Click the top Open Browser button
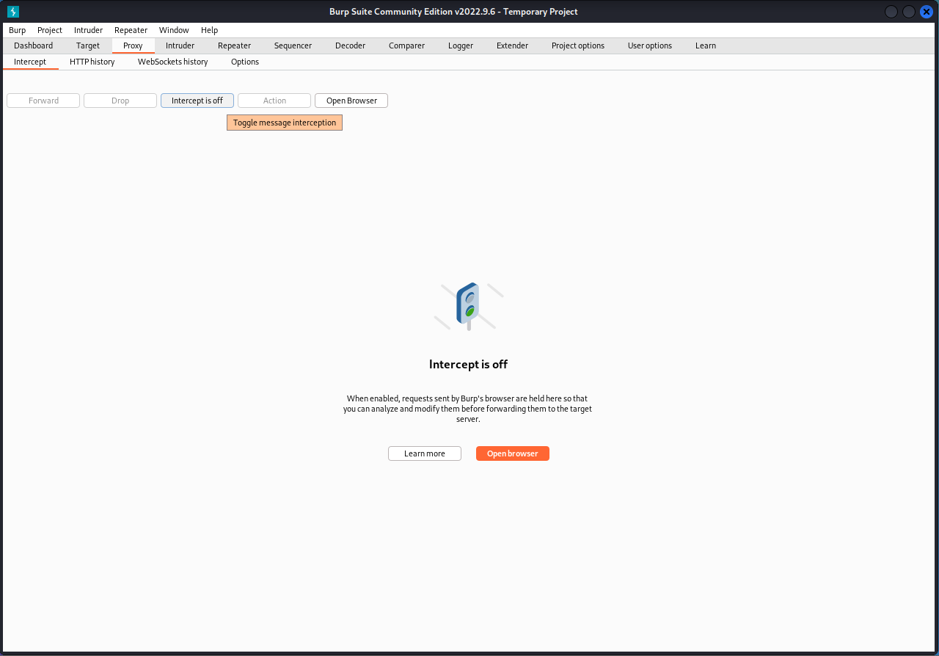This screenshot has width=939, height=656. pyautogui.click(x=351, y=101)
